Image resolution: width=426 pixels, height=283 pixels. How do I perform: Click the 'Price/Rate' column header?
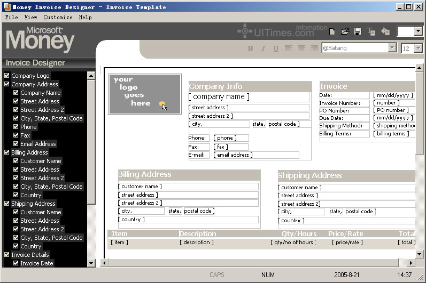[x=346, y=234]
